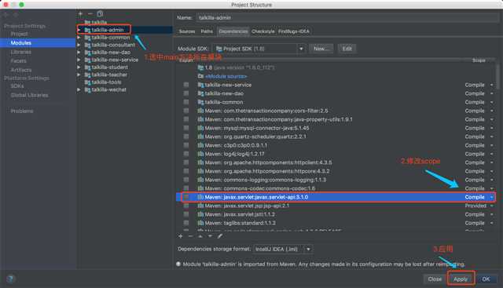503x288 pixels.
Task: Click the OK button
Action: [x=486, y=279]
